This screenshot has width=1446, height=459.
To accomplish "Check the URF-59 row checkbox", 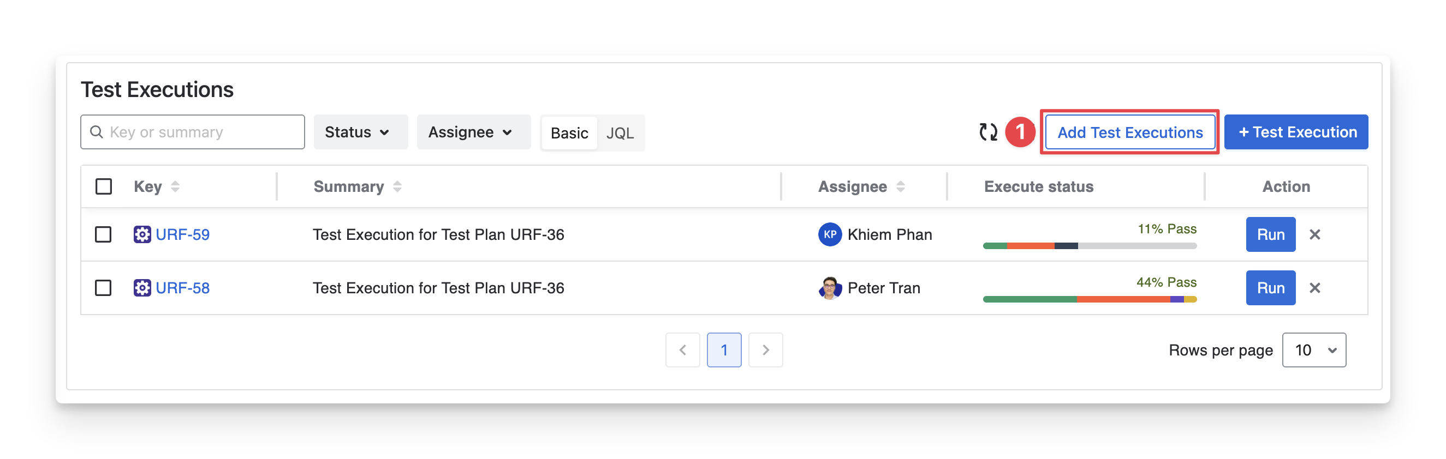I will click(x=103, y=234).
